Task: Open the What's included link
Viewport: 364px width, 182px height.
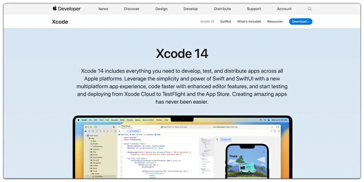Action: [249, 21]
